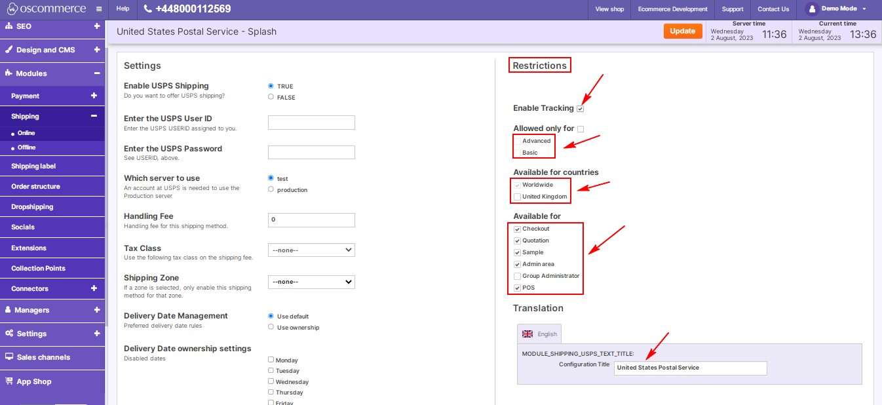Viewport: 882px width, 405px height.
Task: Check the Group Administrator checkbox
Action: (518, 276)
